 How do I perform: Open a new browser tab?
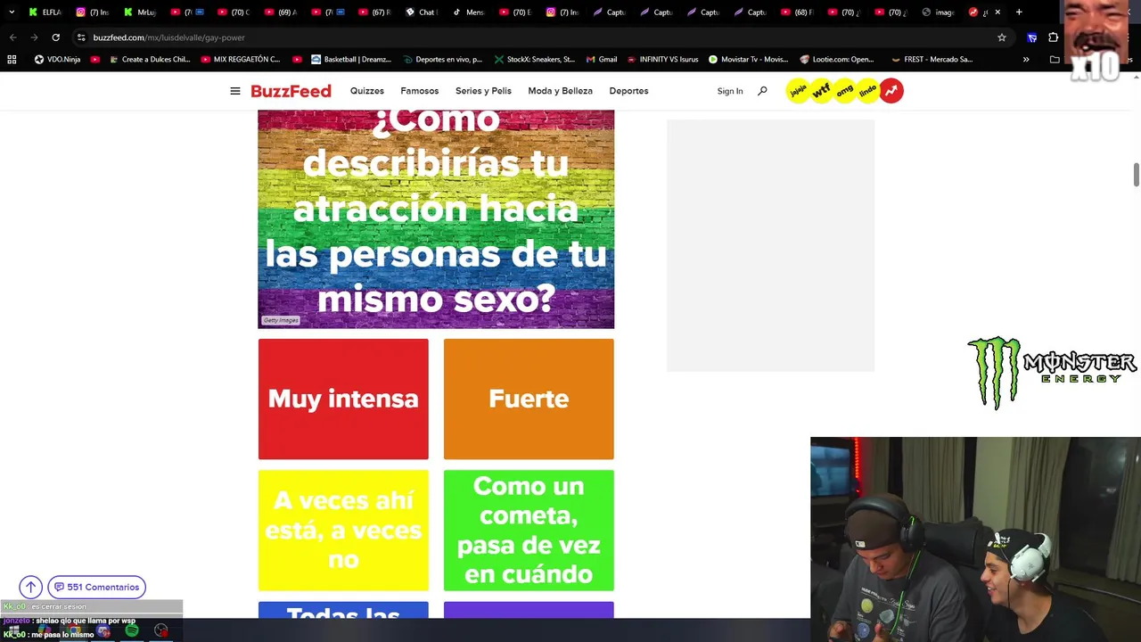click(x=1019, y=12)
